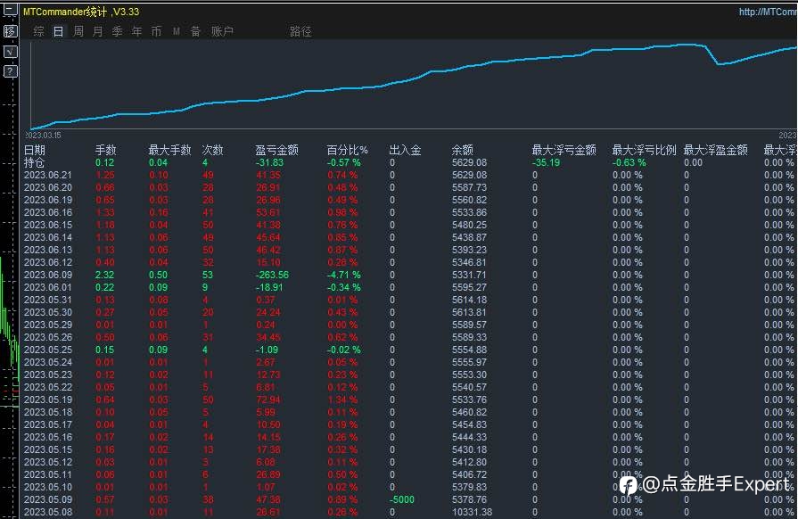Switch to the 账户 (account) tab
The height and width of the screenshot is (519, 798).
click(x=222, y=31)
